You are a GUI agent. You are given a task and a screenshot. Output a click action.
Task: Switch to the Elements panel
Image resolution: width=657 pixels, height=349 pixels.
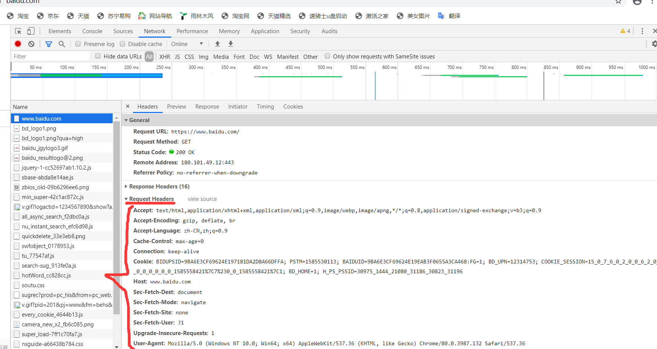pyautogui.click(x=60, y=31)
